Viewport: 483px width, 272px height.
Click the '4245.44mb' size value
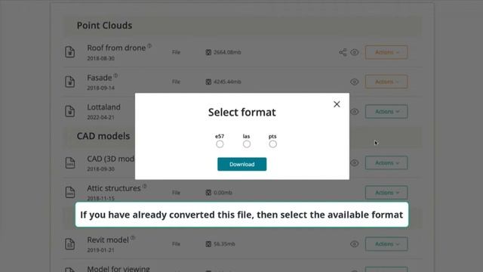[227, 82]
